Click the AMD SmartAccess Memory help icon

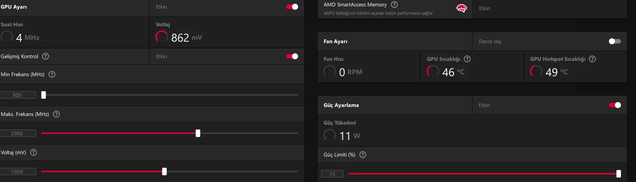(394, 5)
